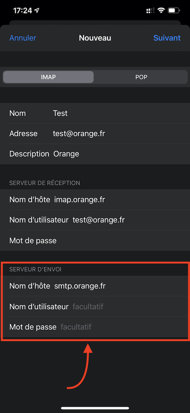Screen dimensions: 190x413
Task: Focus incoming server Mot de passe field
Action: (x=120, y=240)
